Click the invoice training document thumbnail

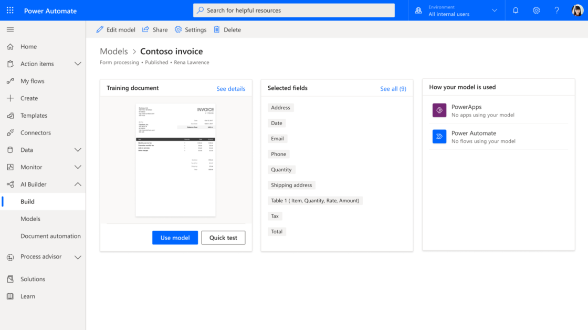tap(175, 159)
